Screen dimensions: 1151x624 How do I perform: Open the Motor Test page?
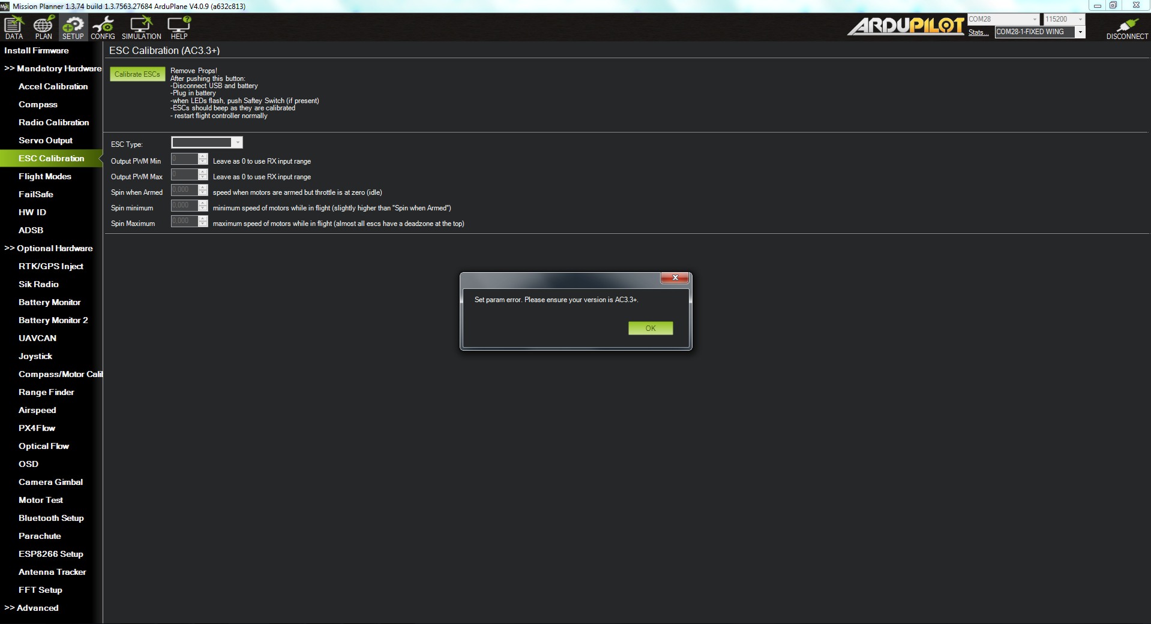point(40,500)
